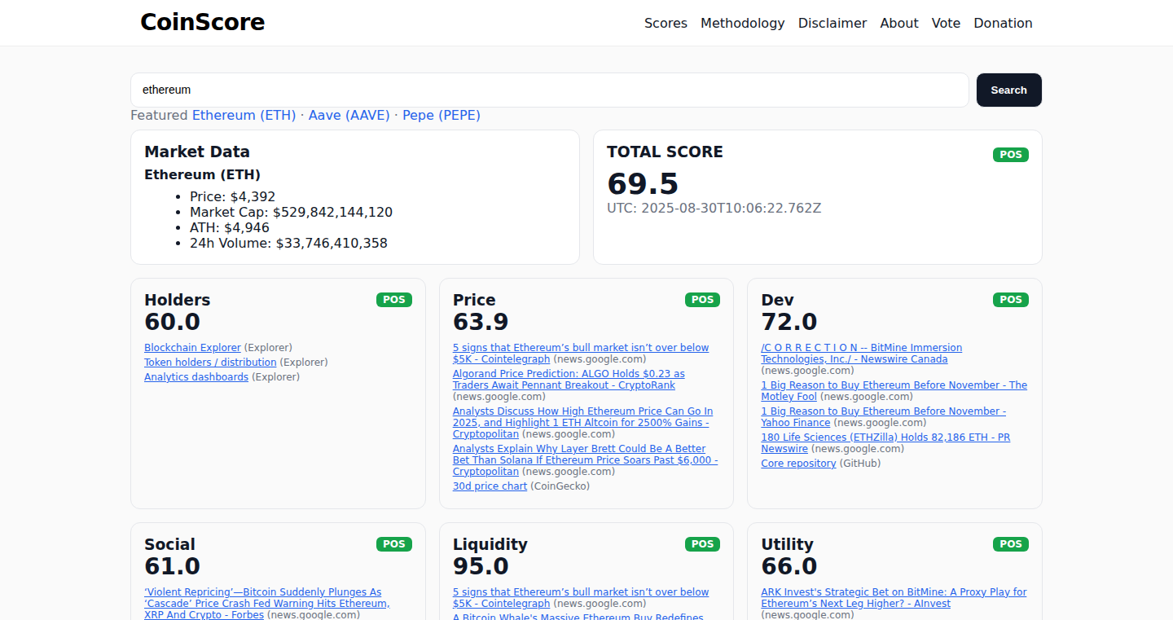The height and width of the screenshot is (620, 1173).
Task: Open the CoinScore home logo
Action: [x=202, y=22]
